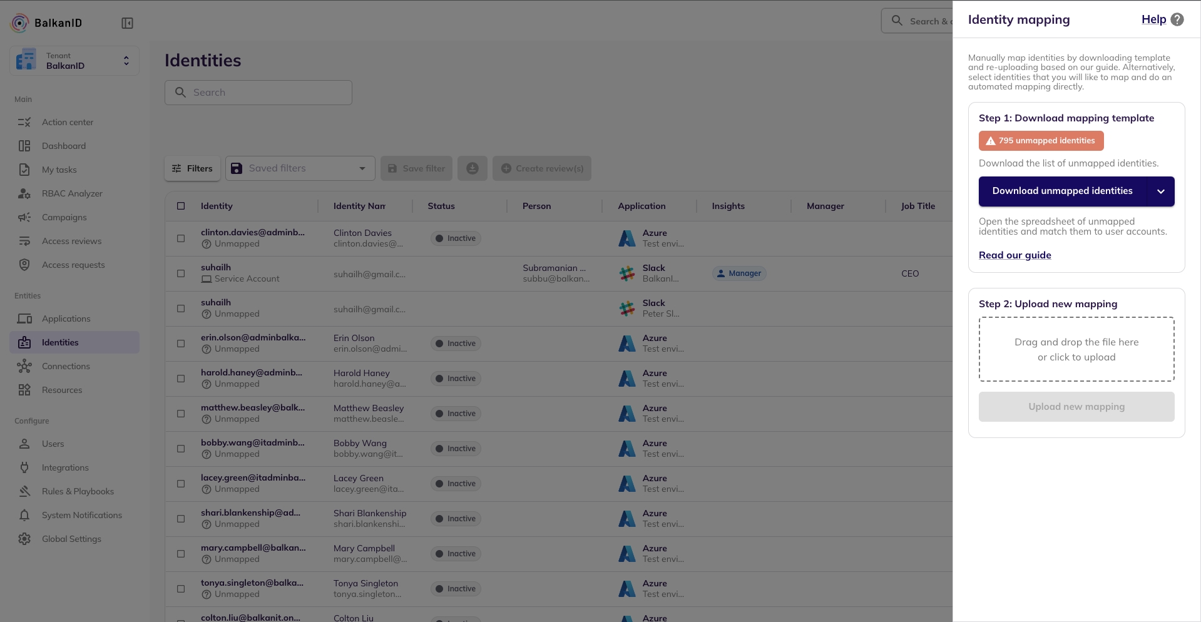Open the Saved filters dropdown
This screenshot has width=1201, height=622.
(300, 168)
